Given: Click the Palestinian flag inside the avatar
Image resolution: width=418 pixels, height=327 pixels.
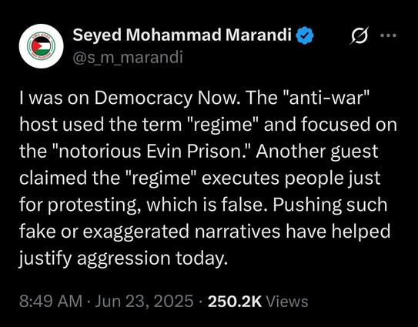Looking at the screenshot, I should point(42,46).
